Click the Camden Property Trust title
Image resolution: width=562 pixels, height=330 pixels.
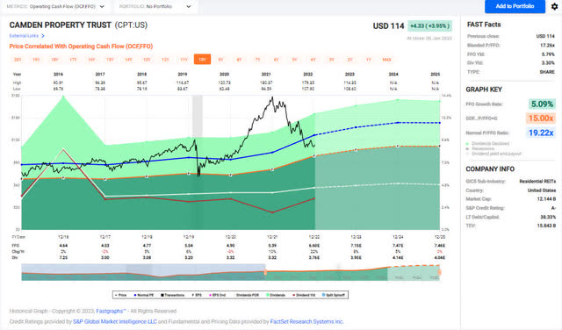(61, 25)
